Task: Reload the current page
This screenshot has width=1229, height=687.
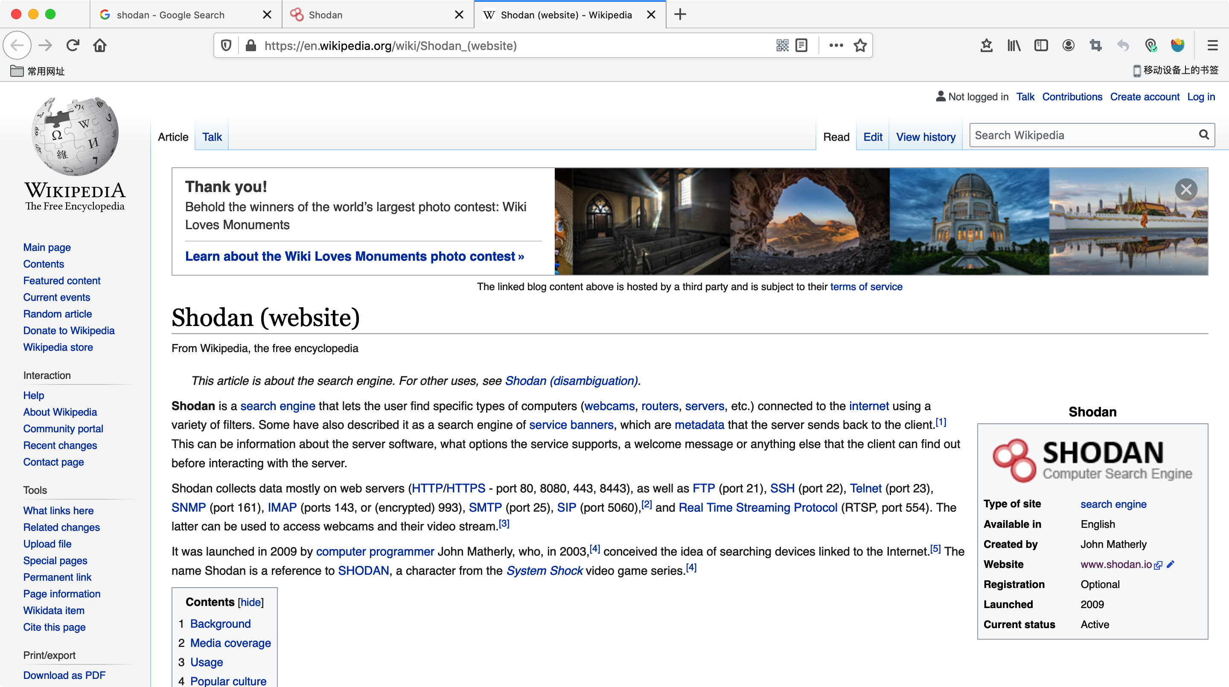Action: coord(73,45)
